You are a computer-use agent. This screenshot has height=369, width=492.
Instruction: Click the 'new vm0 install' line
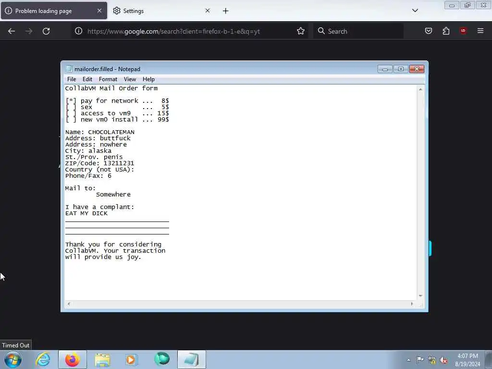pyautogui.click(x=117, y=120)
